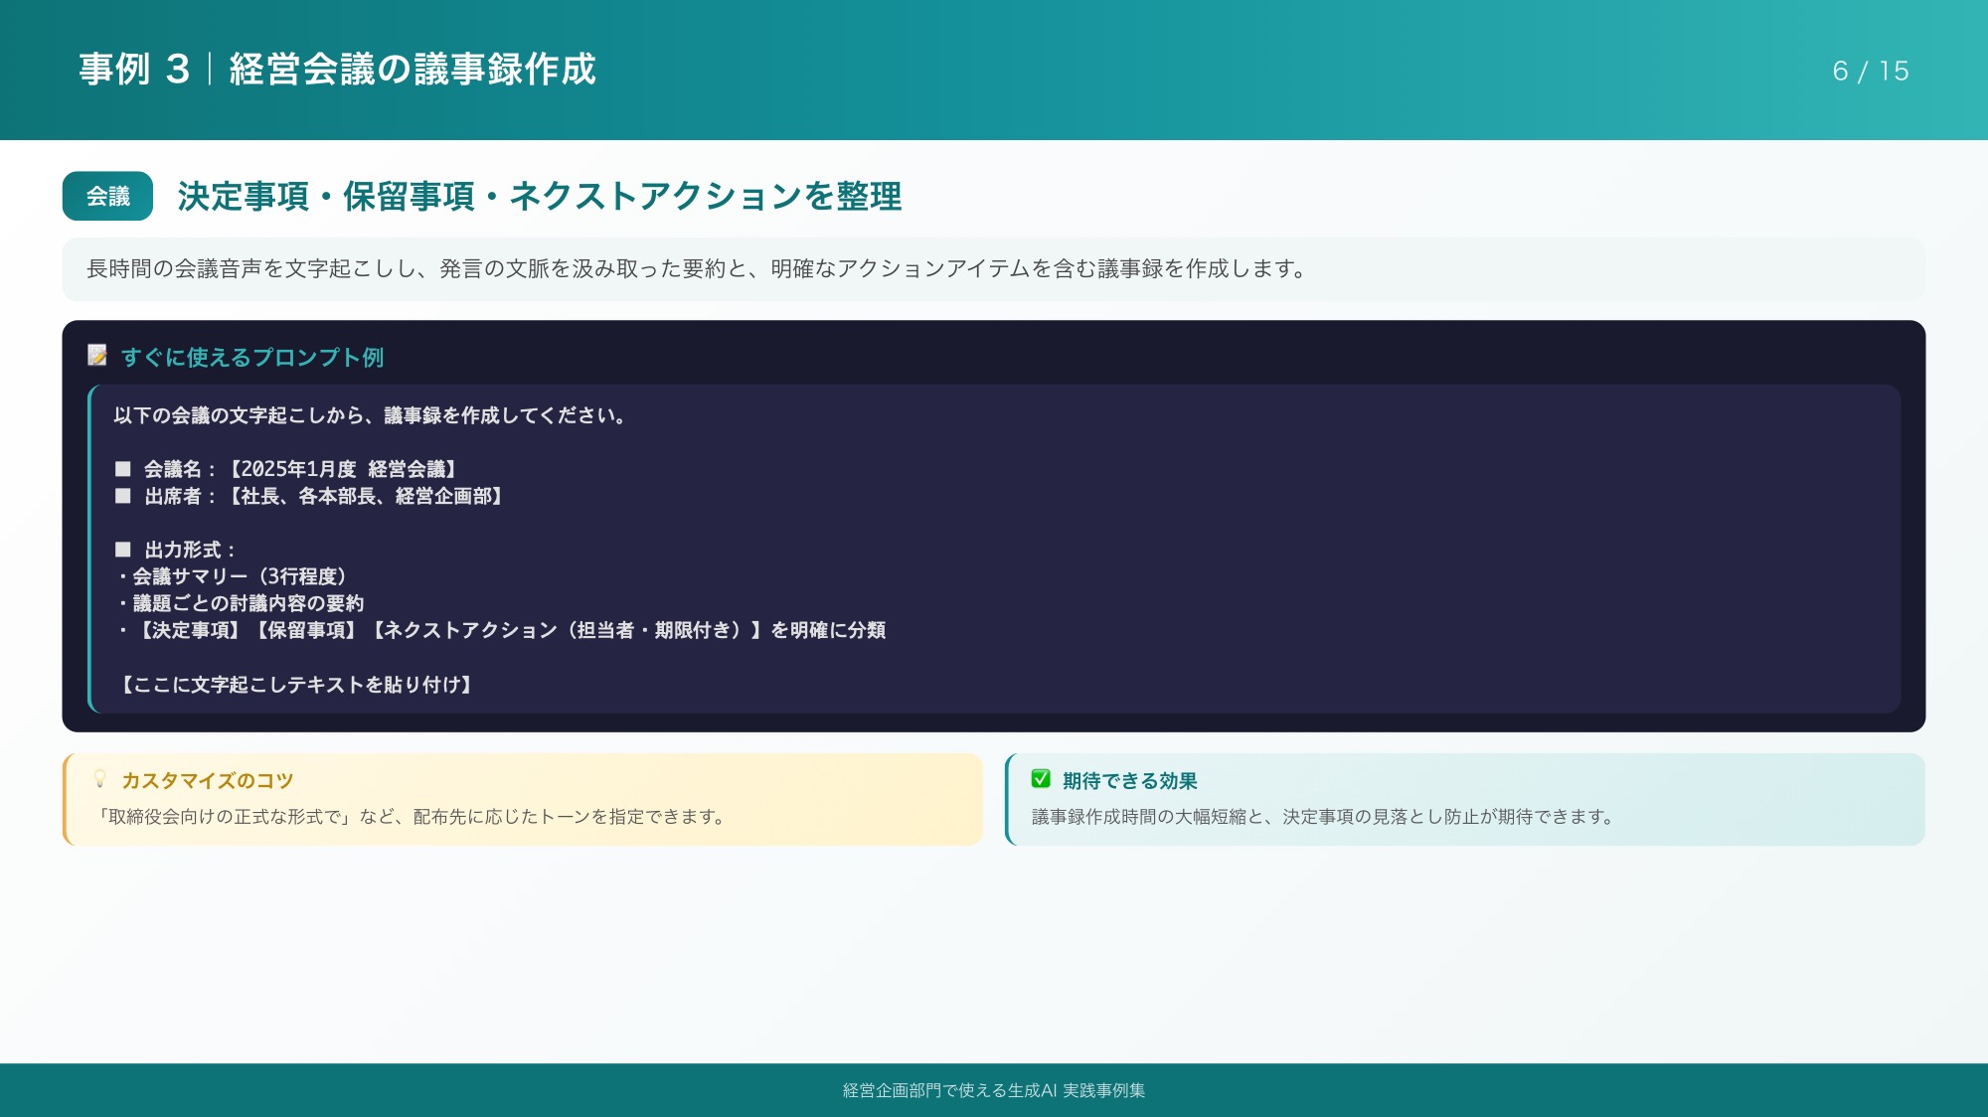Click the green checkmark icon beside 期待できる効果
Screen dimensions: 1988x1117
(1041, 779)
